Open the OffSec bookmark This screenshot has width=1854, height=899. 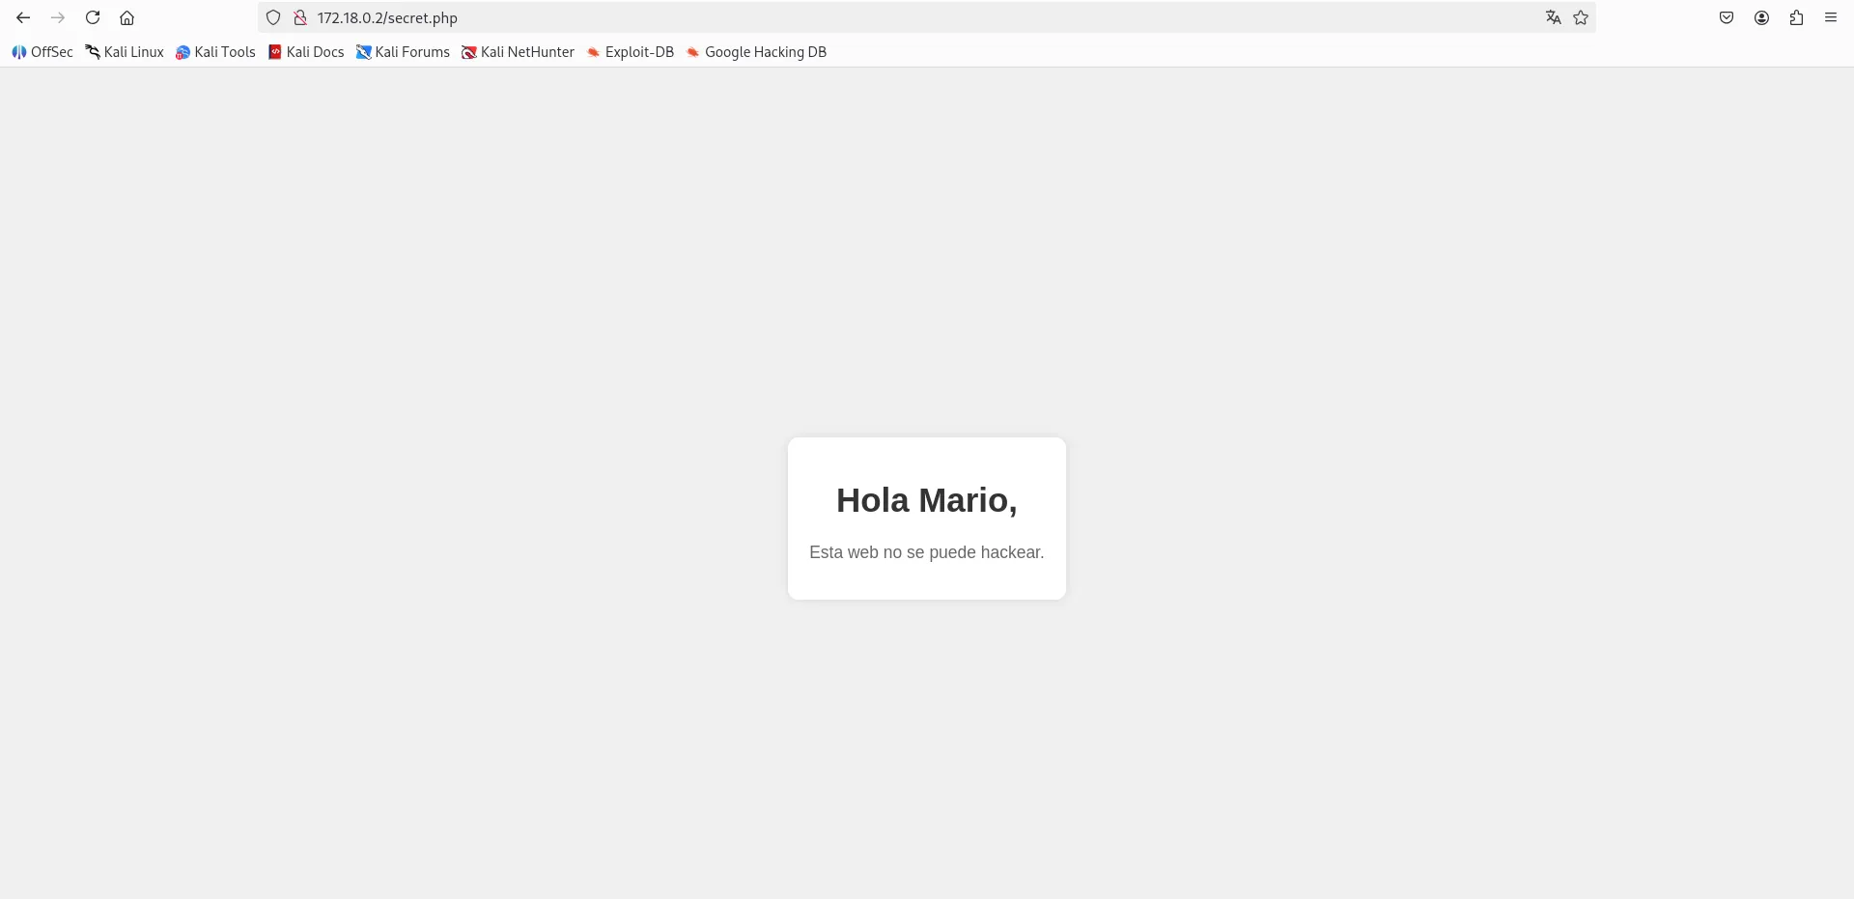click(x=42, y=52)
